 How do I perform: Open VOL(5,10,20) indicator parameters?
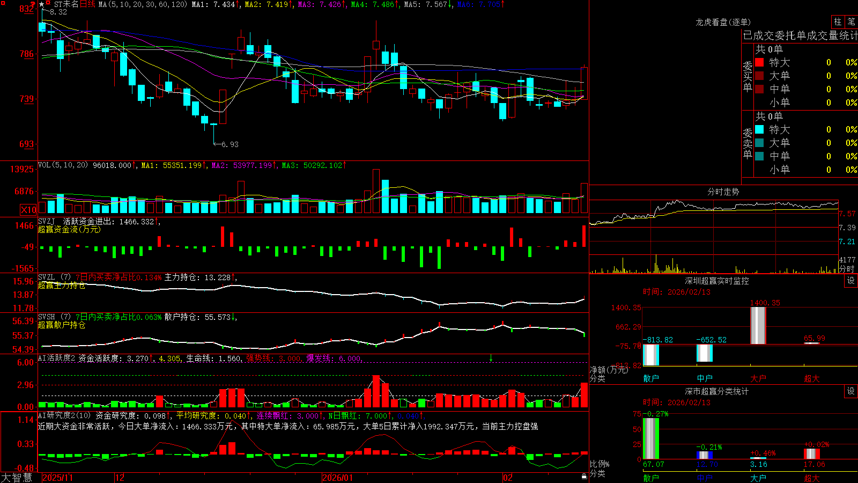(63, 165)
